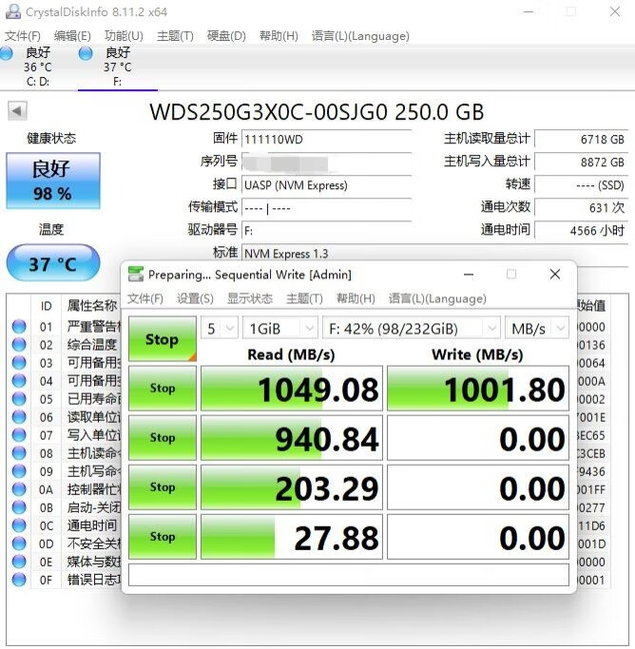Open 显示状态 menu in CrystalDiskMark window
This screenshot has width=635, height=649.
[250, 298]
